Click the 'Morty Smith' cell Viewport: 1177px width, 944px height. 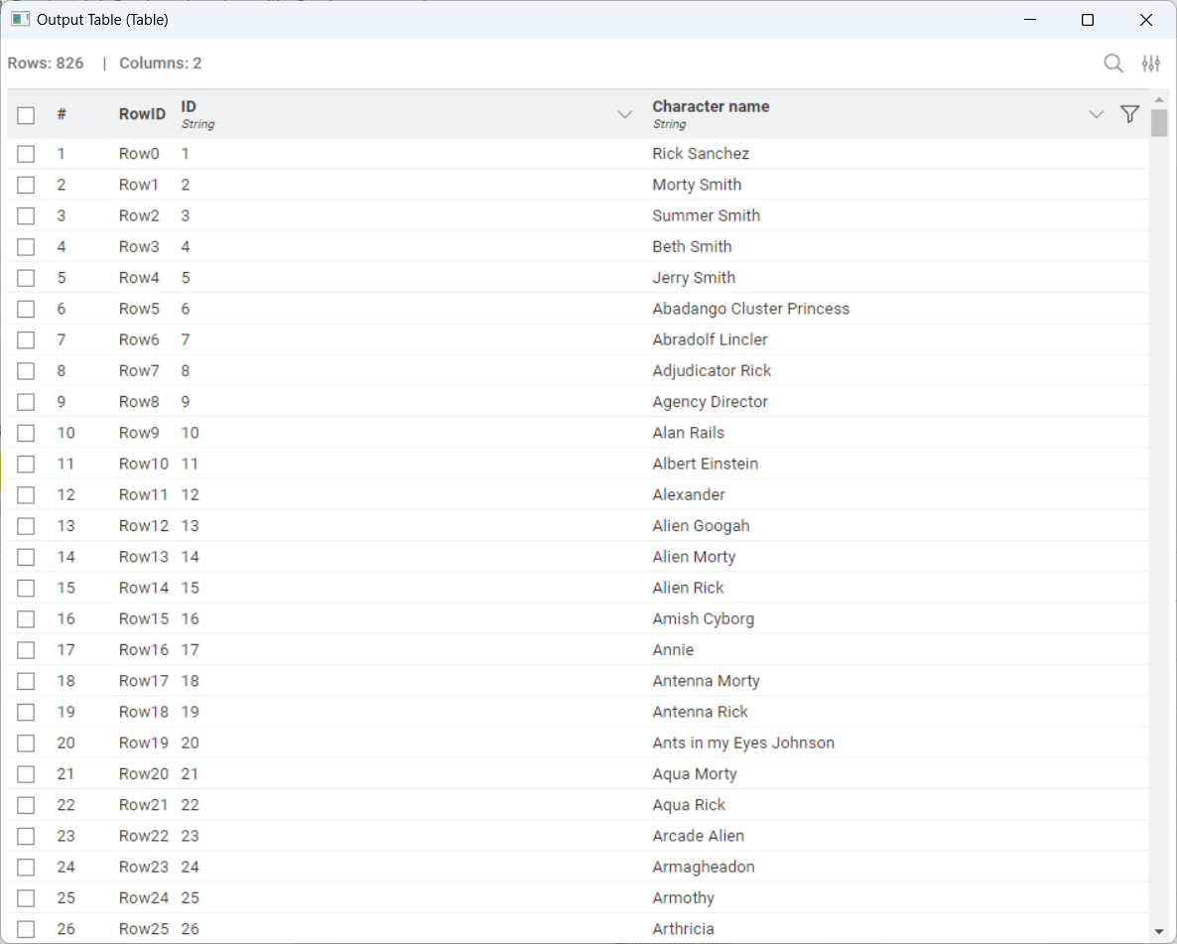[x=697, y=185]
